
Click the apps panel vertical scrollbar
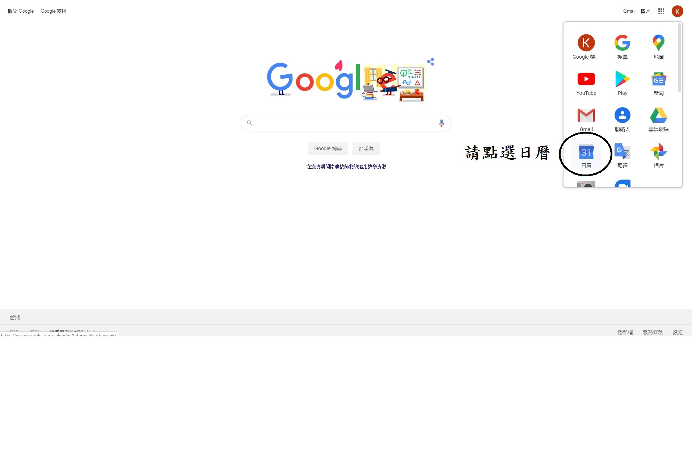coord(679,58)
